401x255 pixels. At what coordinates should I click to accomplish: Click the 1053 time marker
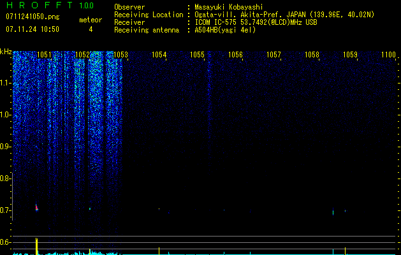tap(120, 55)
